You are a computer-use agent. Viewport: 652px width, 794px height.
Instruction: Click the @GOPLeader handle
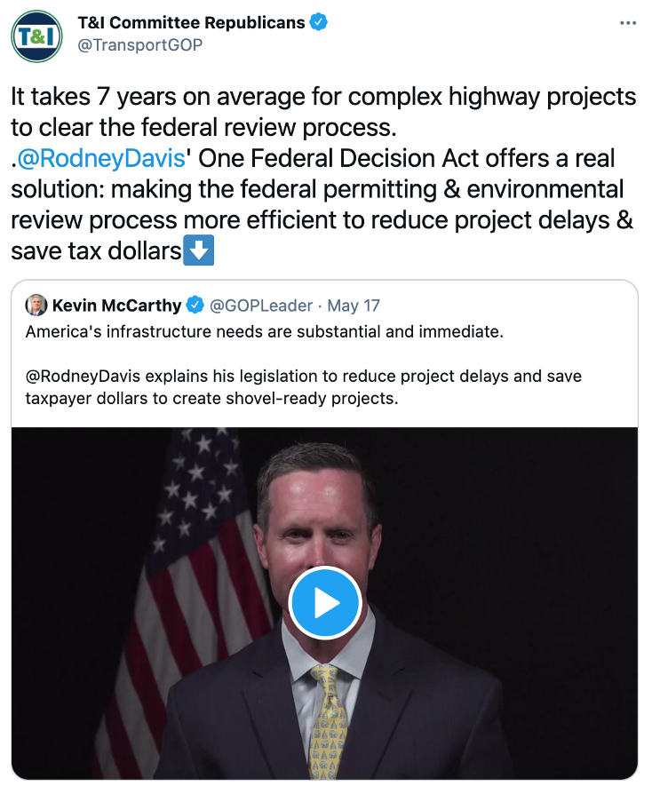[x=261, y=306]
